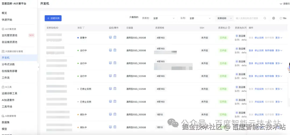290x135 pixels.
Task: Open column settings hexagon icon
Action: click(x=274, y=18)
